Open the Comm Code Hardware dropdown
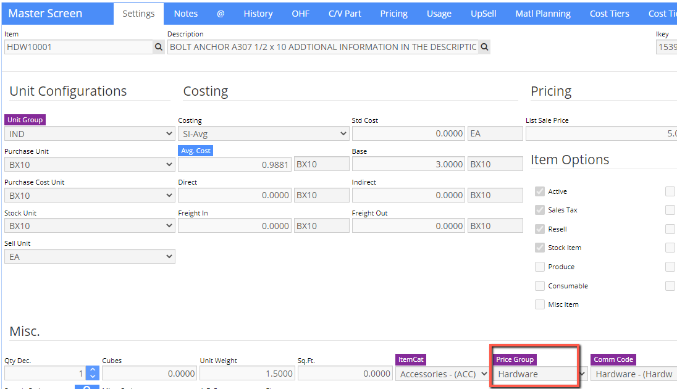677x389 pixels. pos(634,374)
